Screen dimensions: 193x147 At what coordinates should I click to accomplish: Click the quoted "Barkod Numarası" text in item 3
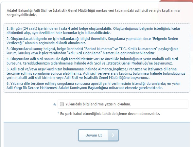(99, 49)
